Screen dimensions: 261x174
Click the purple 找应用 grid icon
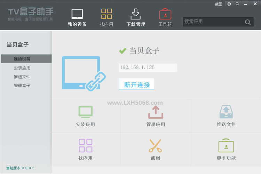coord(86,146)
